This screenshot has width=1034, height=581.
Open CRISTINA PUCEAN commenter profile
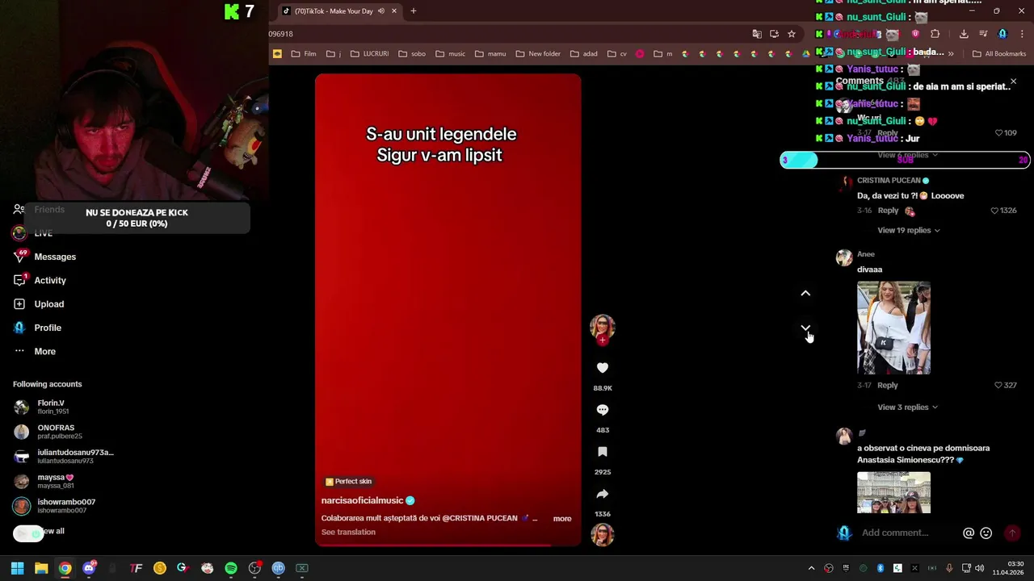click(889, 181)
